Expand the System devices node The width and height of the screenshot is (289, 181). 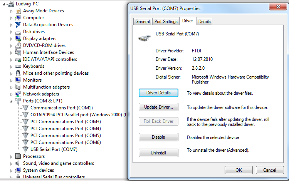[11, 170]
